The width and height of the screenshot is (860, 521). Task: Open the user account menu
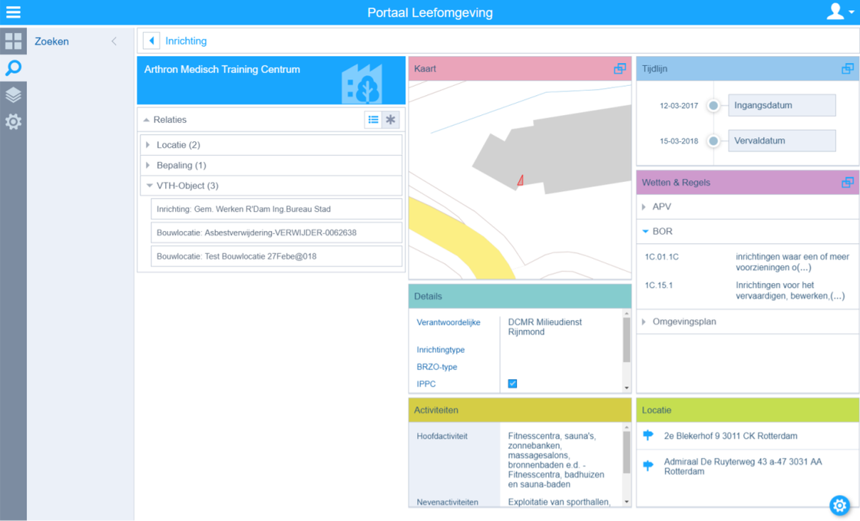pos(840,12)
